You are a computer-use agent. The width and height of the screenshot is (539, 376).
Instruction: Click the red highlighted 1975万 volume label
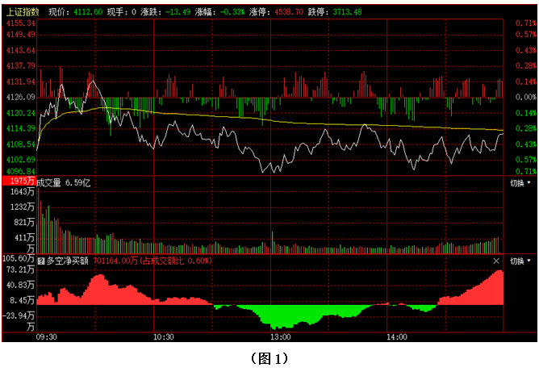[x=18, y=183]
